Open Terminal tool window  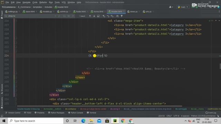tap(92, 113)
